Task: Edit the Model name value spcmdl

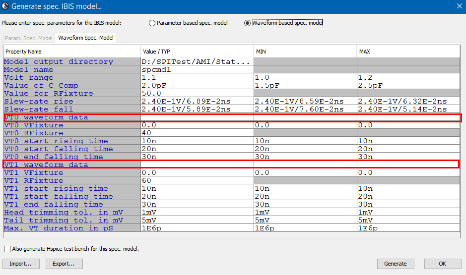Action: click(x=197, y=70)
